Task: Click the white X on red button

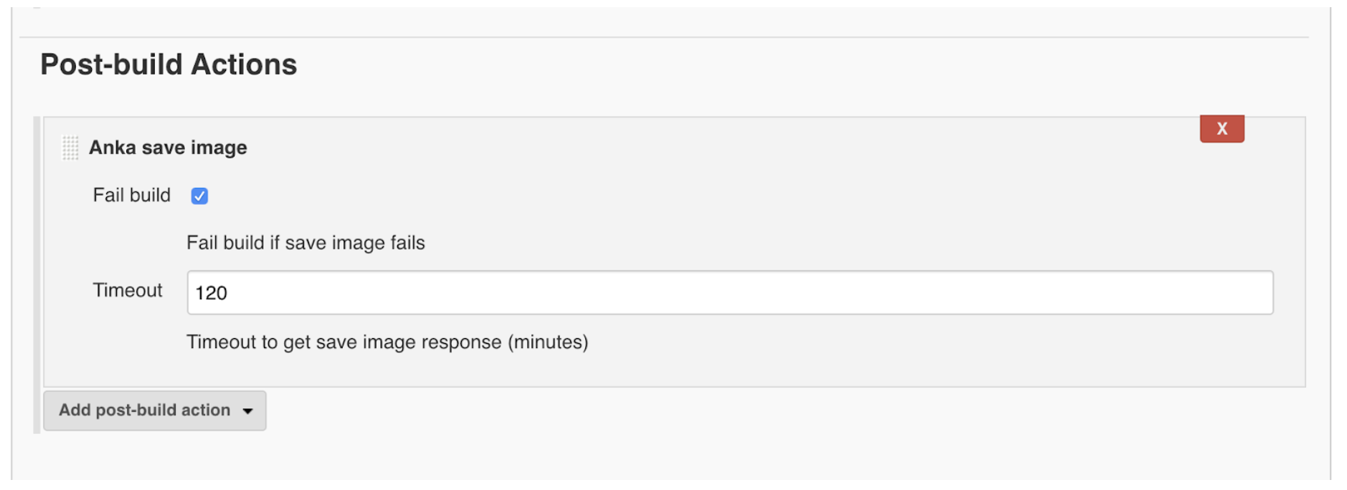Action: click(x=1222, y=129)
